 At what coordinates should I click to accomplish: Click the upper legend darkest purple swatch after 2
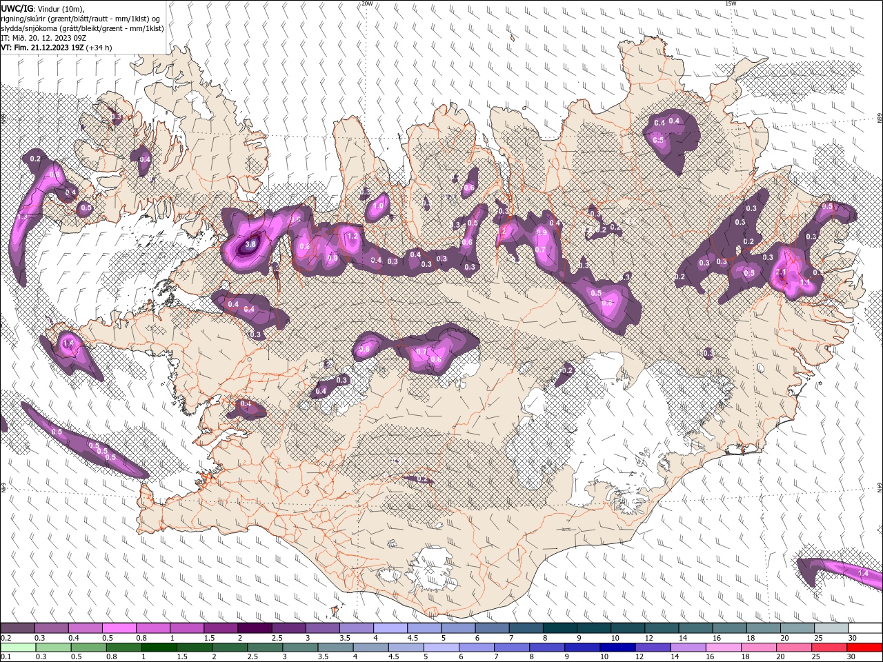click(255, 628)
